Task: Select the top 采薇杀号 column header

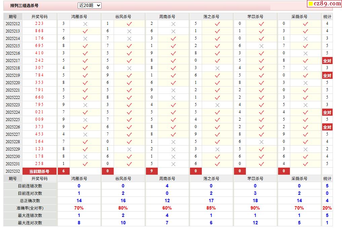Action: click(x=299, y=16)
